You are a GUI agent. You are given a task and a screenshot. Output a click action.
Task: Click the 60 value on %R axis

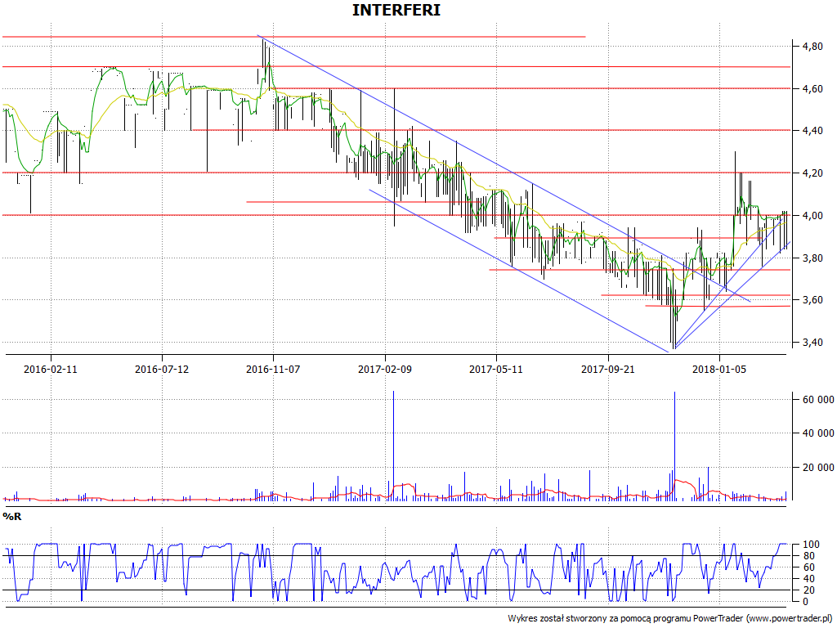[x=808, y=567]
